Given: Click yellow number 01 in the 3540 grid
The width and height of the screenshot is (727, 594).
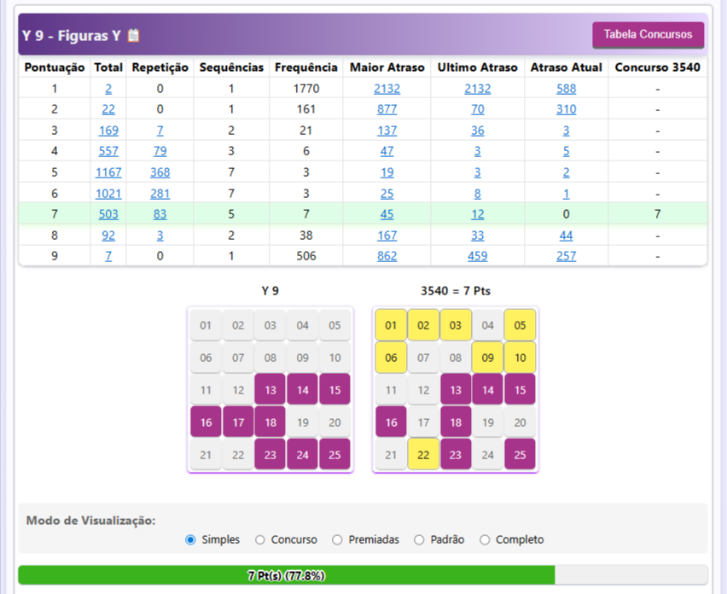Looking at the screenshot, I should 391,325.
